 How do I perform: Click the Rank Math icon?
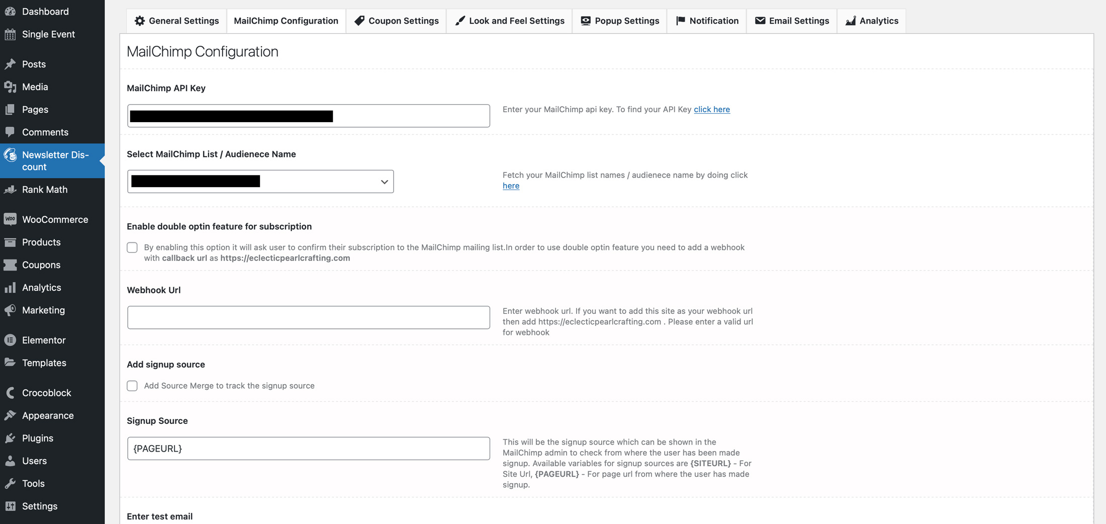(x=10, y=190)
